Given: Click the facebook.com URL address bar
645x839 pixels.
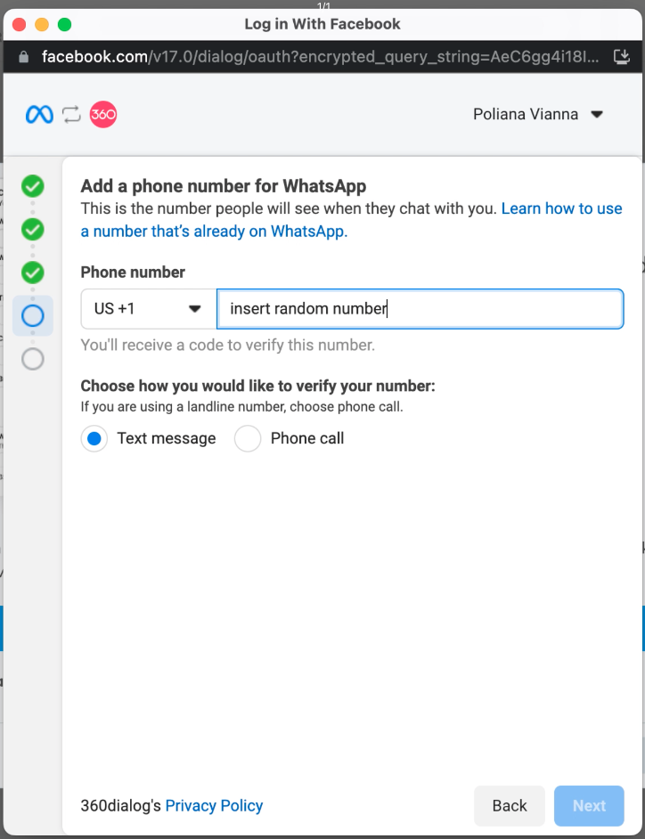Looking at the screenshot, I should point(320,57).
